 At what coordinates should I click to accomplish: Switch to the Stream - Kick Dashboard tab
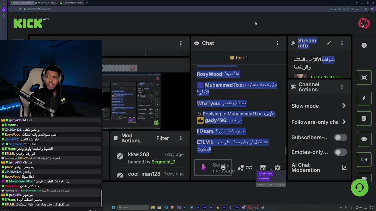click(x=21, y=3)
